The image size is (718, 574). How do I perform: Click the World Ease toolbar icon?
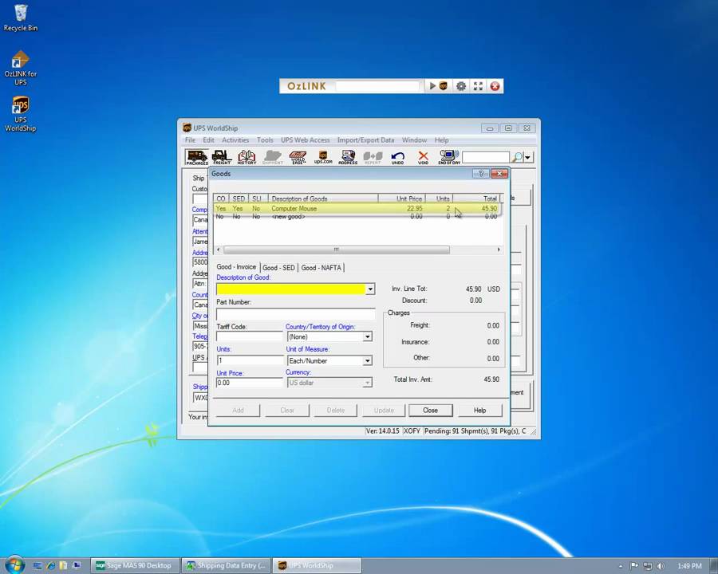(298, 157)
